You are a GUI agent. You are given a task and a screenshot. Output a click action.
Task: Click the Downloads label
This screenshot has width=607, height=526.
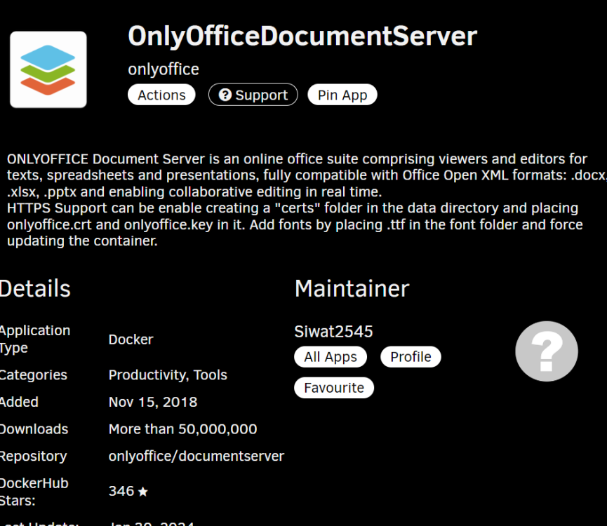coord(34,429)
